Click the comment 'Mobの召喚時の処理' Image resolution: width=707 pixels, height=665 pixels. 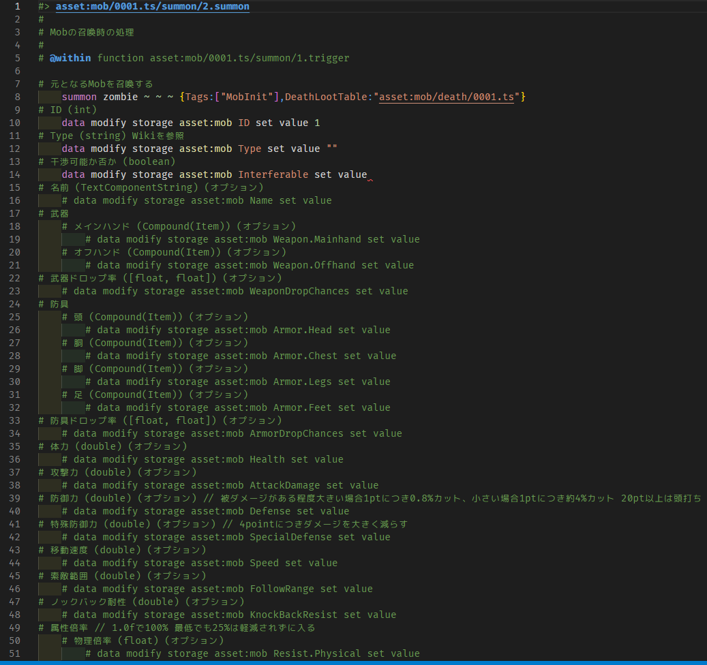coord(91,33)
